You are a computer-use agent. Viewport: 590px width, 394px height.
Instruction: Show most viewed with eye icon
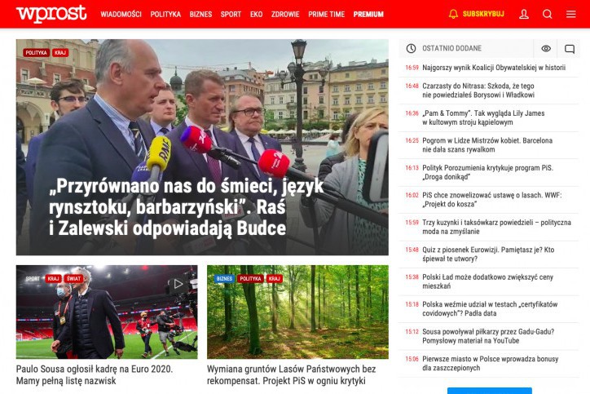(x=546, y=48)
